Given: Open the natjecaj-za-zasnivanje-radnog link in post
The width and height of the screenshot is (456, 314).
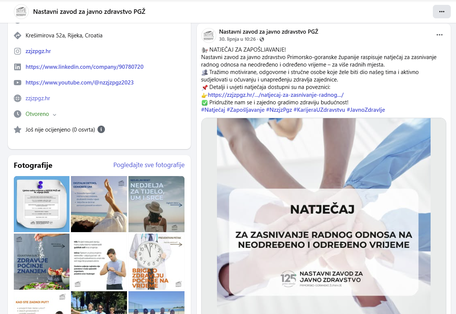Looking at the screenshot, I should 276,95.
